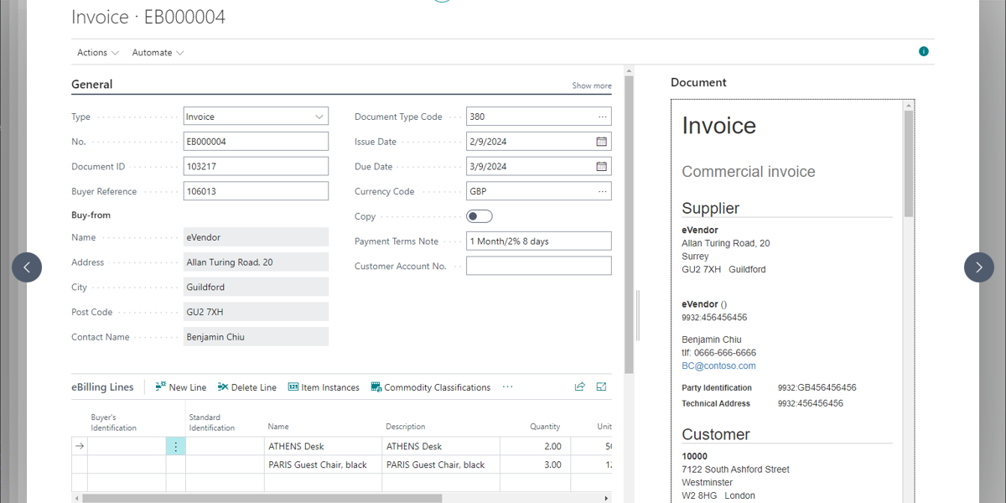Open the Issue Date calendar picker
This screenshot has height=503, width=1006.
(x=601, y=142)
